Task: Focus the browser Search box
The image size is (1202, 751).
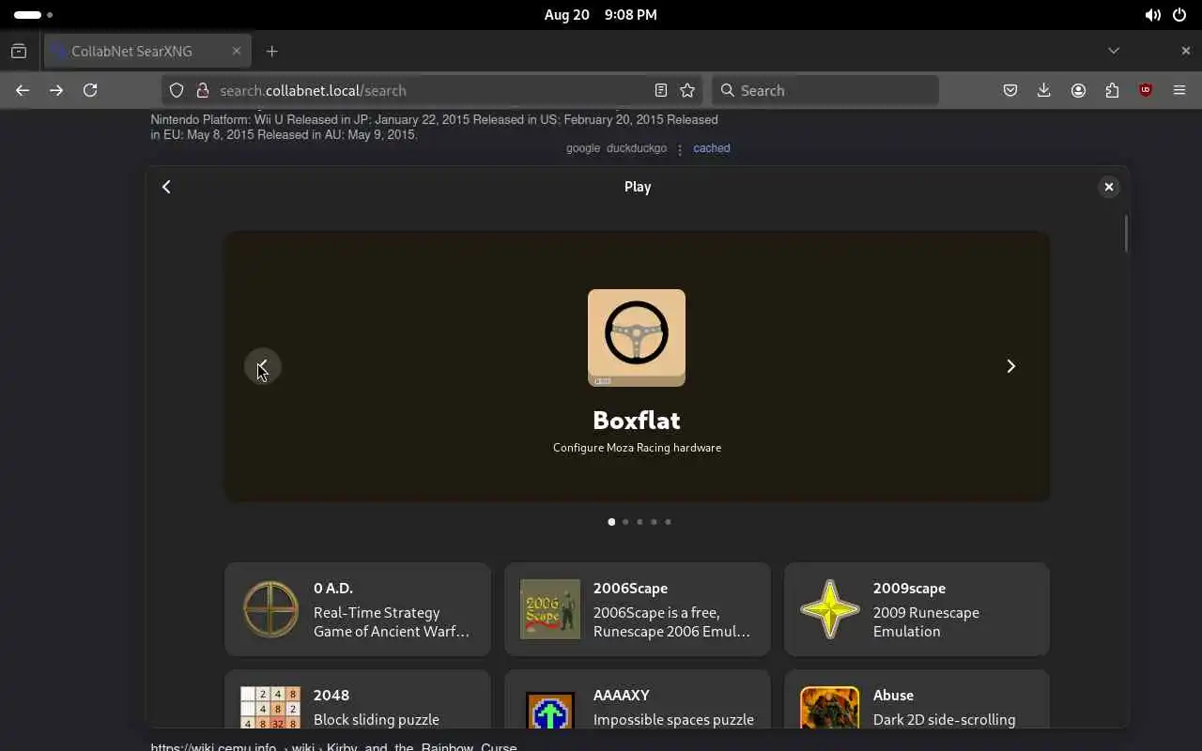Action: [x=825, y=90]
